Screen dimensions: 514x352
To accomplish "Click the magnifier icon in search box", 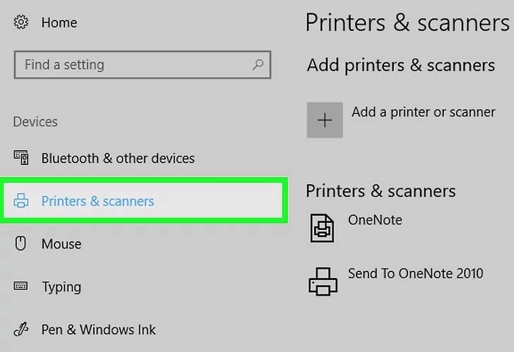I will click(x=258, y=65).
